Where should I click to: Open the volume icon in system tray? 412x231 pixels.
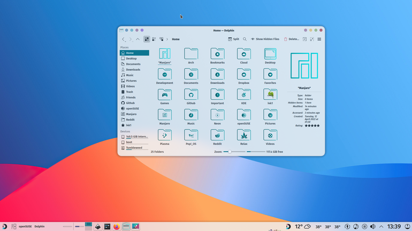click(x=372, y=227)
